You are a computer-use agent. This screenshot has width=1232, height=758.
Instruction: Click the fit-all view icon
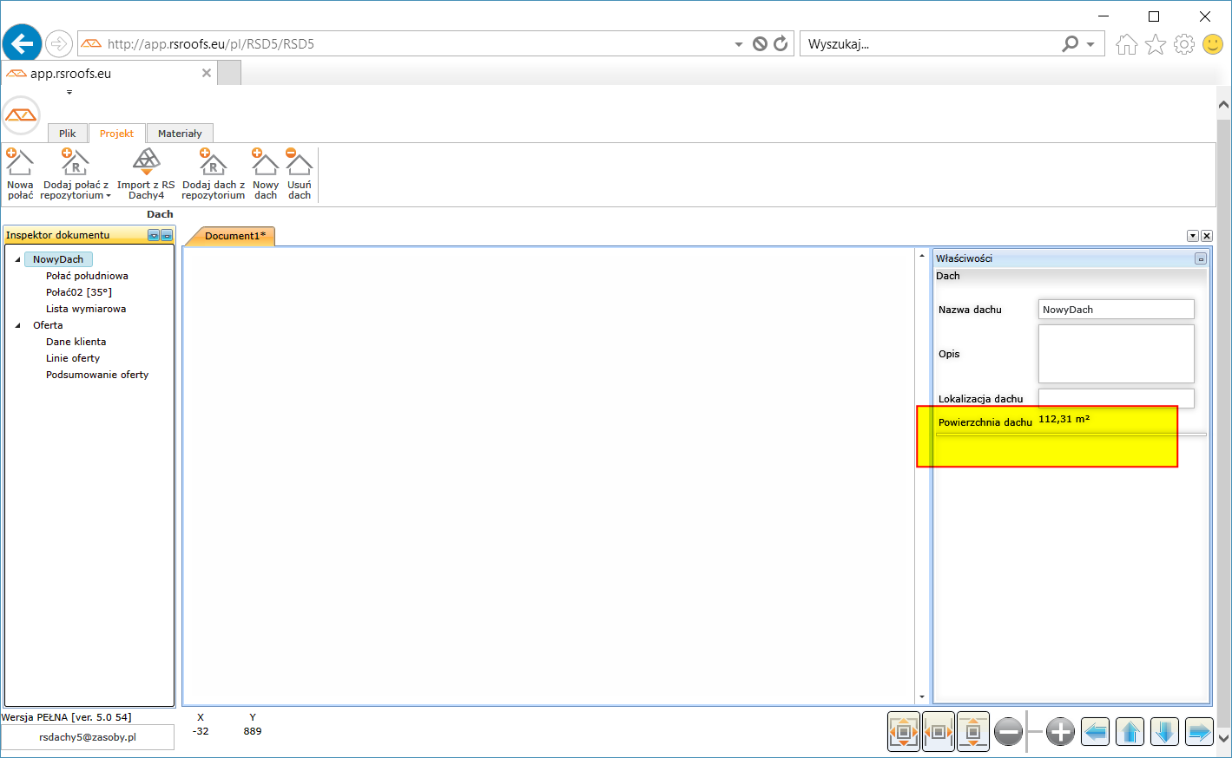(904, 732)
